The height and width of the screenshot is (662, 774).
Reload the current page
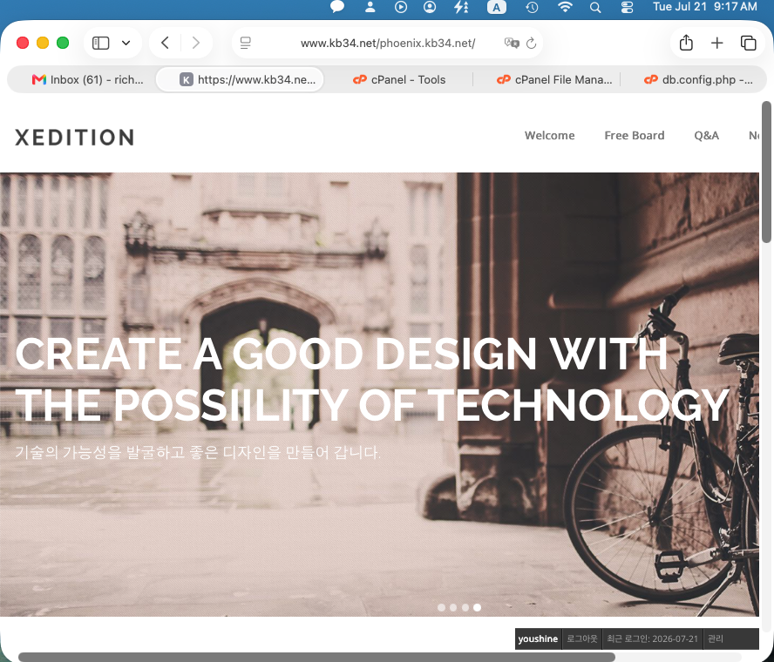[531, 43]
